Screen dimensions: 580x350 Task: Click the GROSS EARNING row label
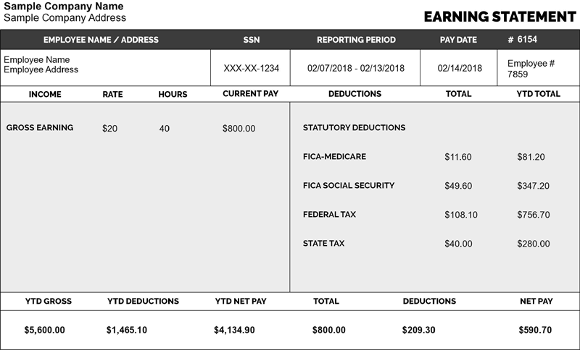tap(40, 128)
